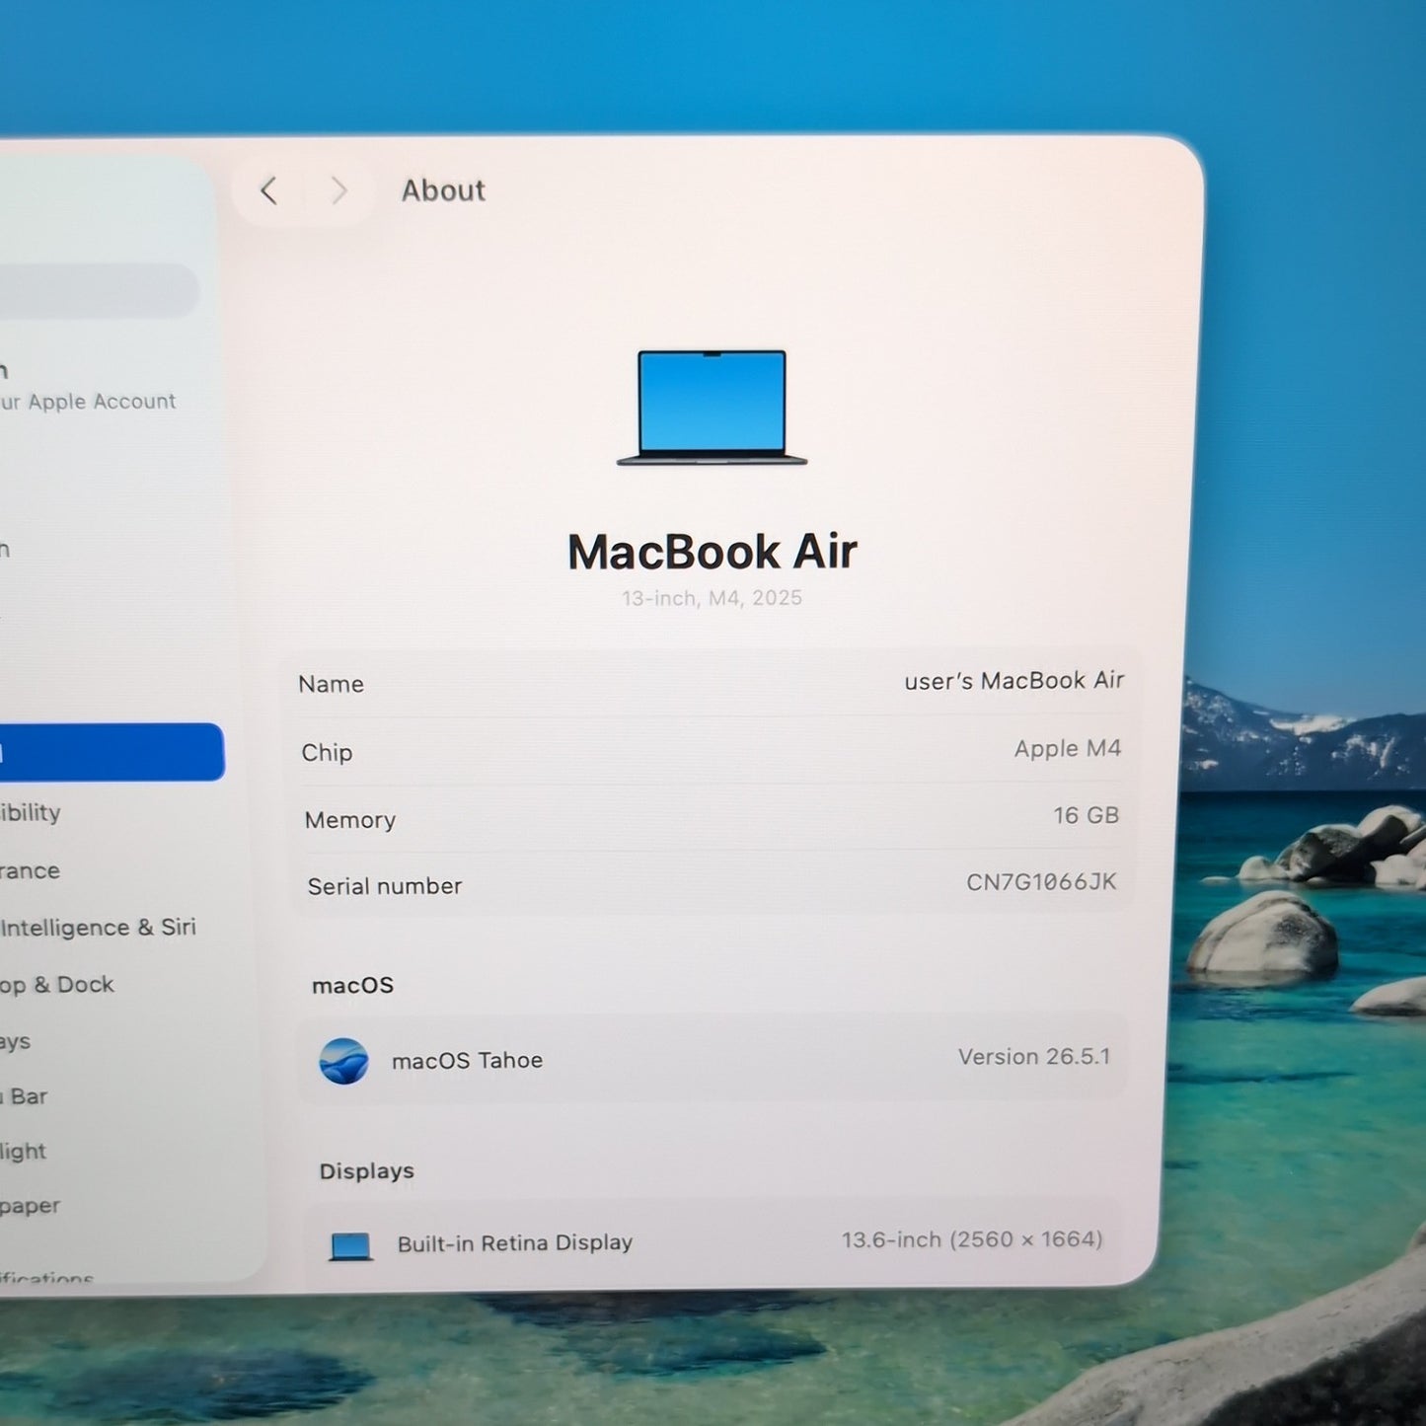Click the "Apple M4" chip value
The width and height of the screenshot is (1426, 1426).
pos(1068,749)
